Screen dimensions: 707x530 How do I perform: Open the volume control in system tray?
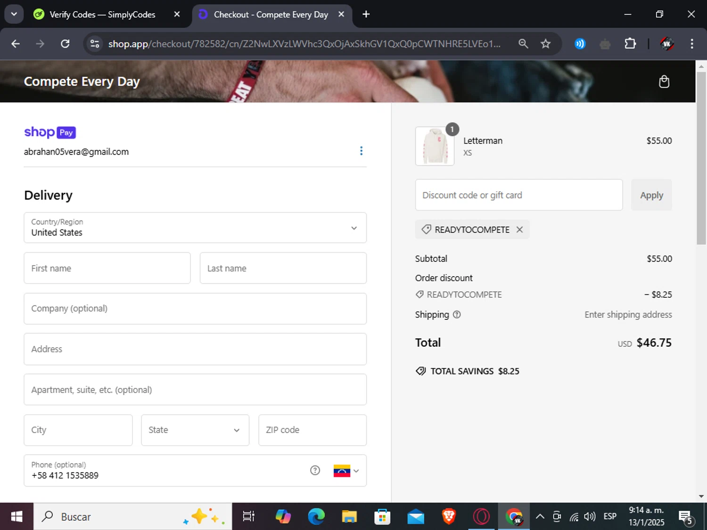(590, 517)
